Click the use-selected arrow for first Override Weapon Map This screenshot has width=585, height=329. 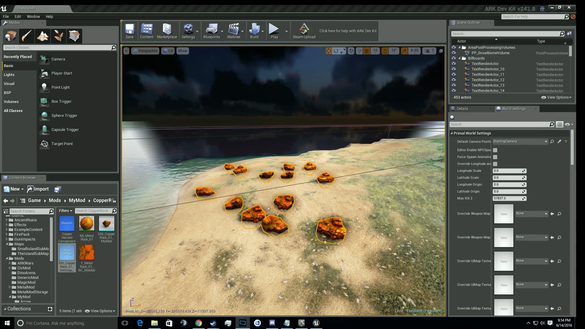click(552, 214)
